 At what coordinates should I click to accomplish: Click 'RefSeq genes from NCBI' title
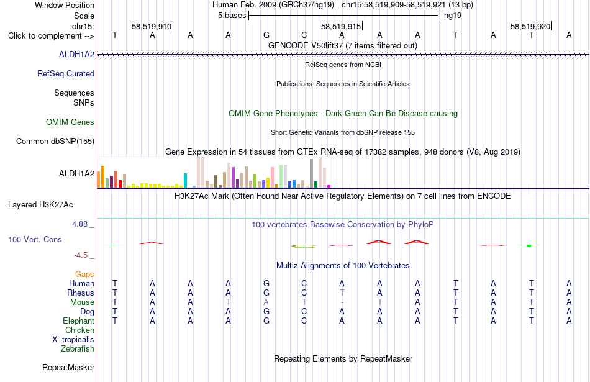[343, 65]
